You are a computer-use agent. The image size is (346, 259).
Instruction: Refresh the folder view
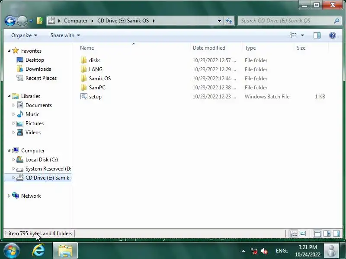tap(229, 21)
